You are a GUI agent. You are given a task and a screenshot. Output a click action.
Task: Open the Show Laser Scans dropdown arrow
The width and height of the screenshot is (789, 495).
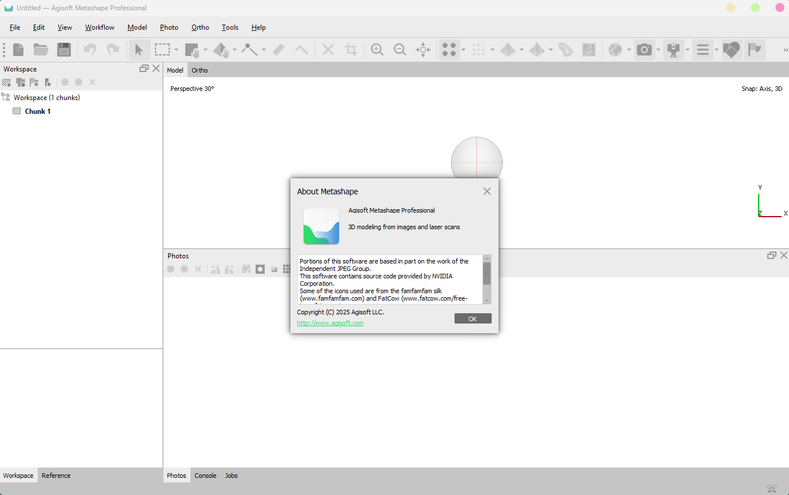(x=687, y=50)
